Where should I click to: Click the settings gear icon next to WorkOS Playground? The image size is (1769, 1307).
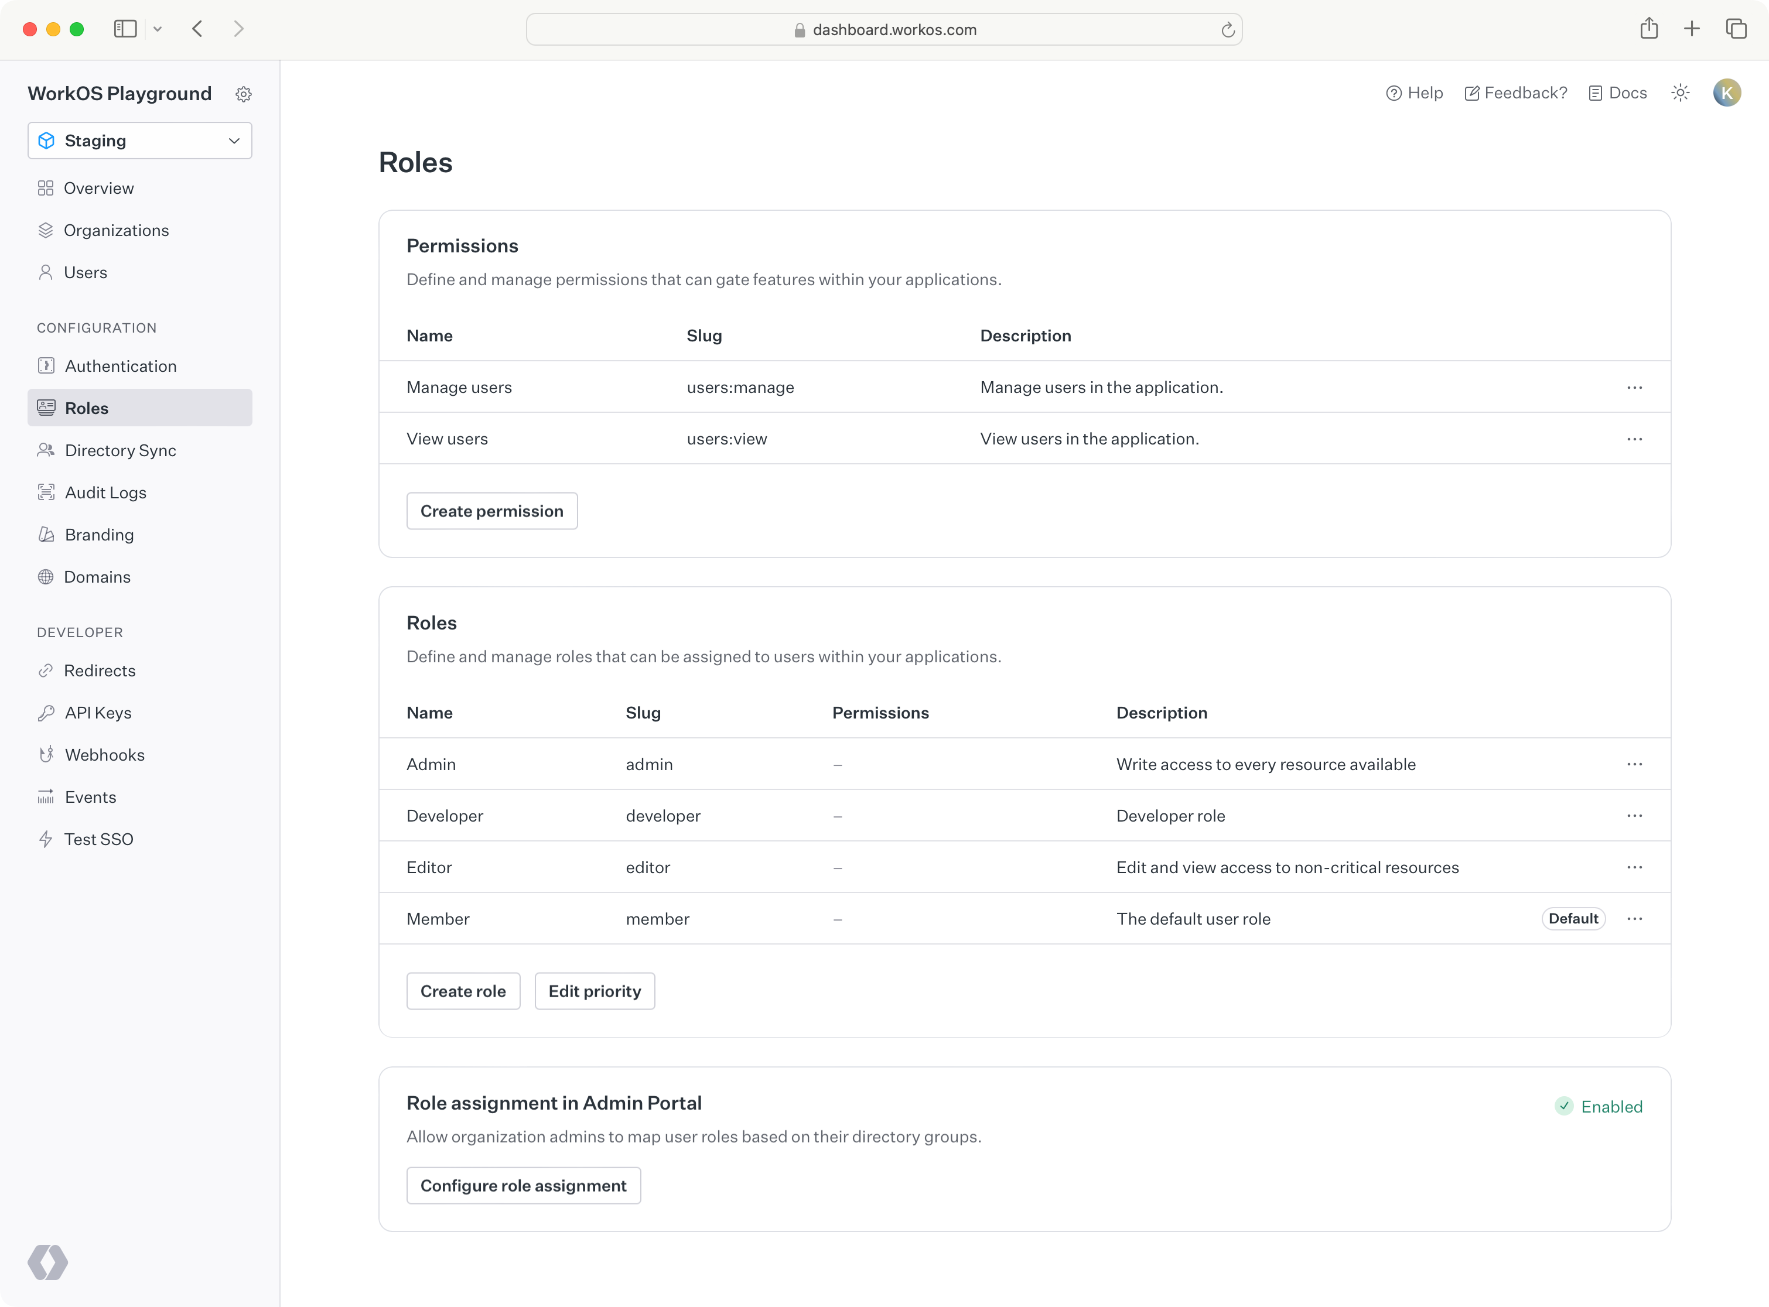click(x=244, y=93)
